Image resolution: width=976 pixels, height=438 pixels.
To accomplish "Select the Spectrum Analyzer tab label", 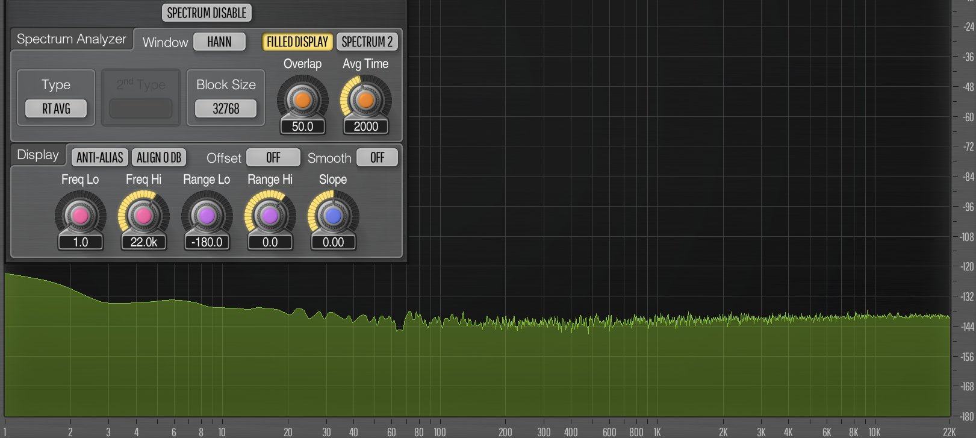I will (x=71, y=39).
